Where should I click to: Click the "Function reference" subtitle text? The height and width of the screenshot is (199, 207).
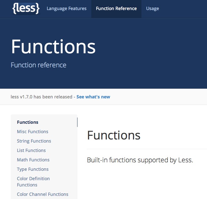pyautogui.click(x=39, y=65)
